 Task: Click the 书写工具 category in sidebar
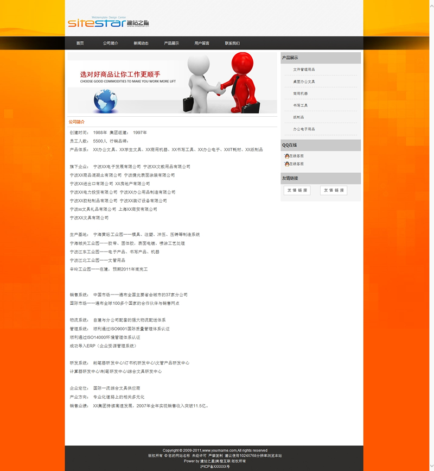(x=301, y=105)
